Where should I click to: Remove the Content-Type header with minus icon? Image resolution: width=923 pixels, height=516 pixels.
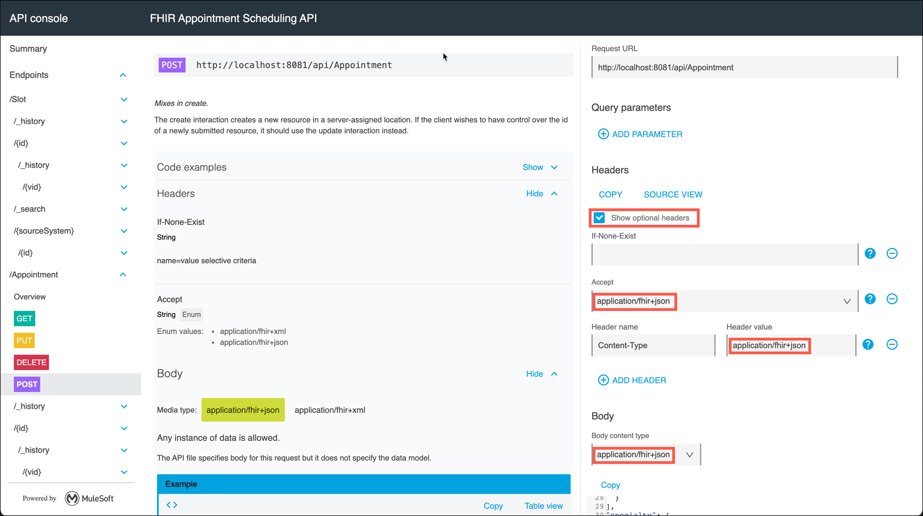click(892, 344)
